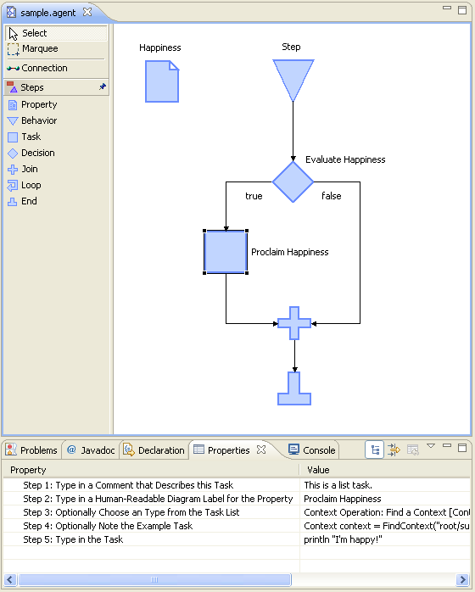The image size is (475, 592).
Task: Toggle Show Advanced Properties button
Action: click(394, 450)
